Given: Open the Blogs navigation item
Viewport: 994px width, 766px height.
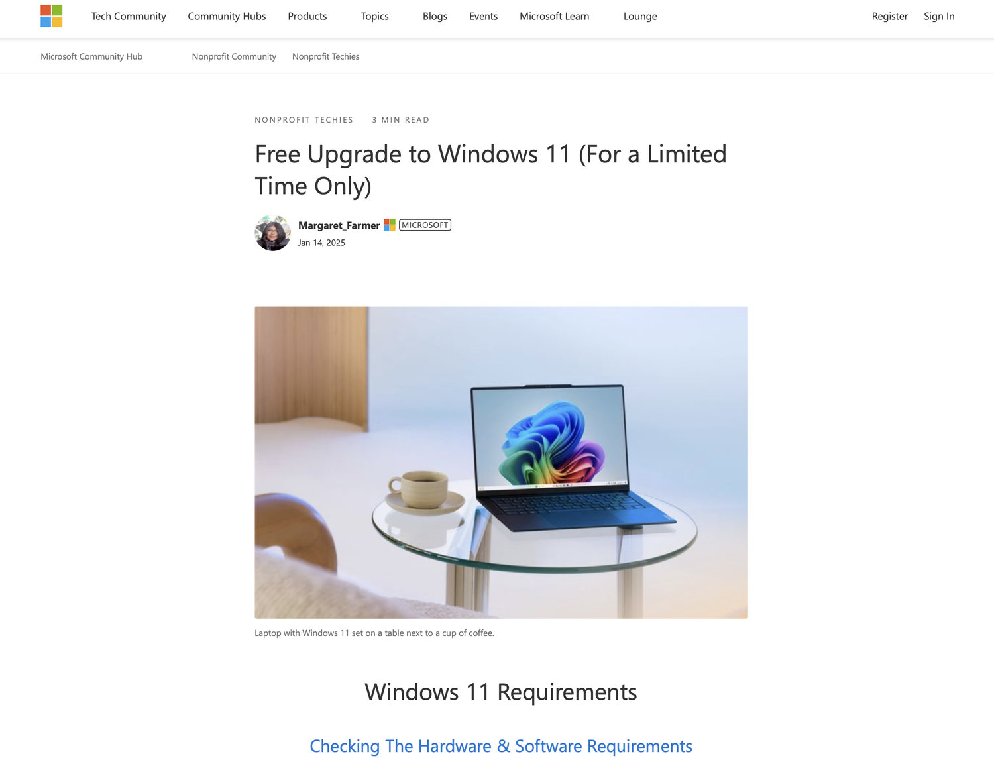Looking at the screenshot, I should point(435,16).
